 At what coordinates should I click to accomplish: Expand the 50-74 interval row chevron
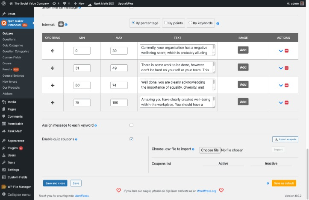pyautogui.click(x=281, y=85)
